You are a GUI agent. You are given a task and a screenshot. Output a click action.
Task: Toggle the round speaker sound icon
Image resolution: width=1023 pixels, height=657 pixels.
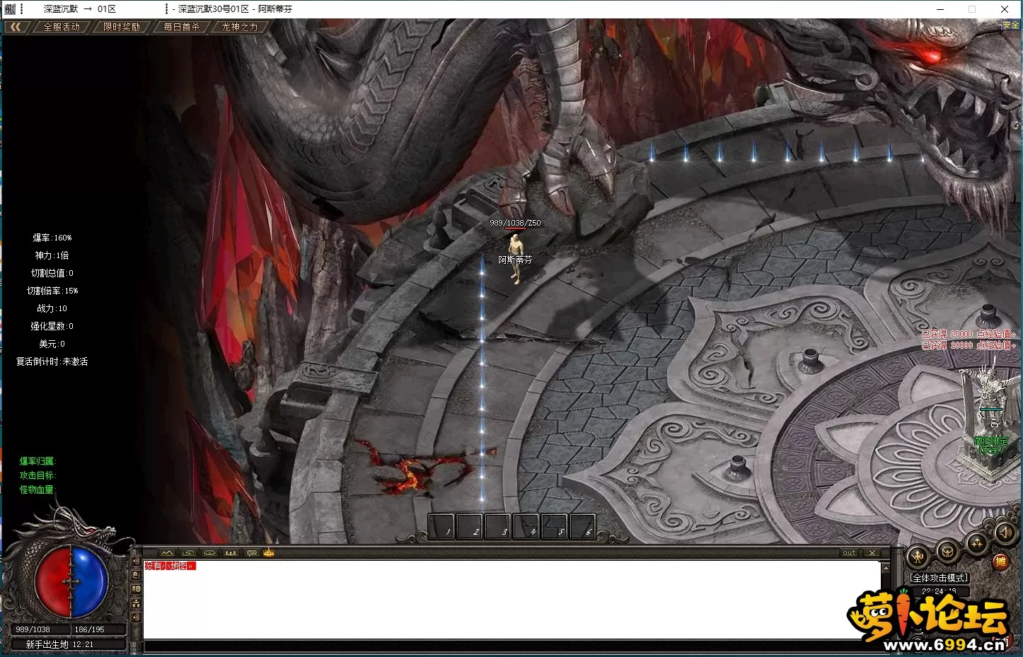pos(1005,532)
